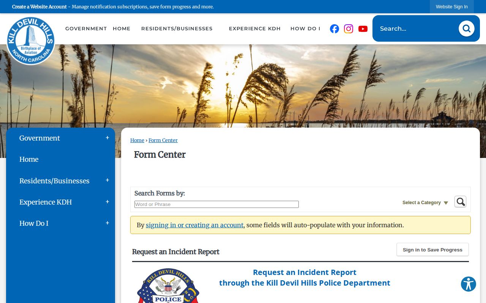The height and width of the screenshot is (303, 486).
Task: Open the YouTube social icon
Action: click(x=363, y=29)
